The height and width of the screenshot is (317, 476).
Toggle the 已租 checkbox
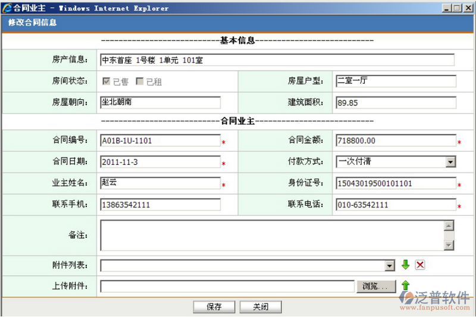[139, 81]
